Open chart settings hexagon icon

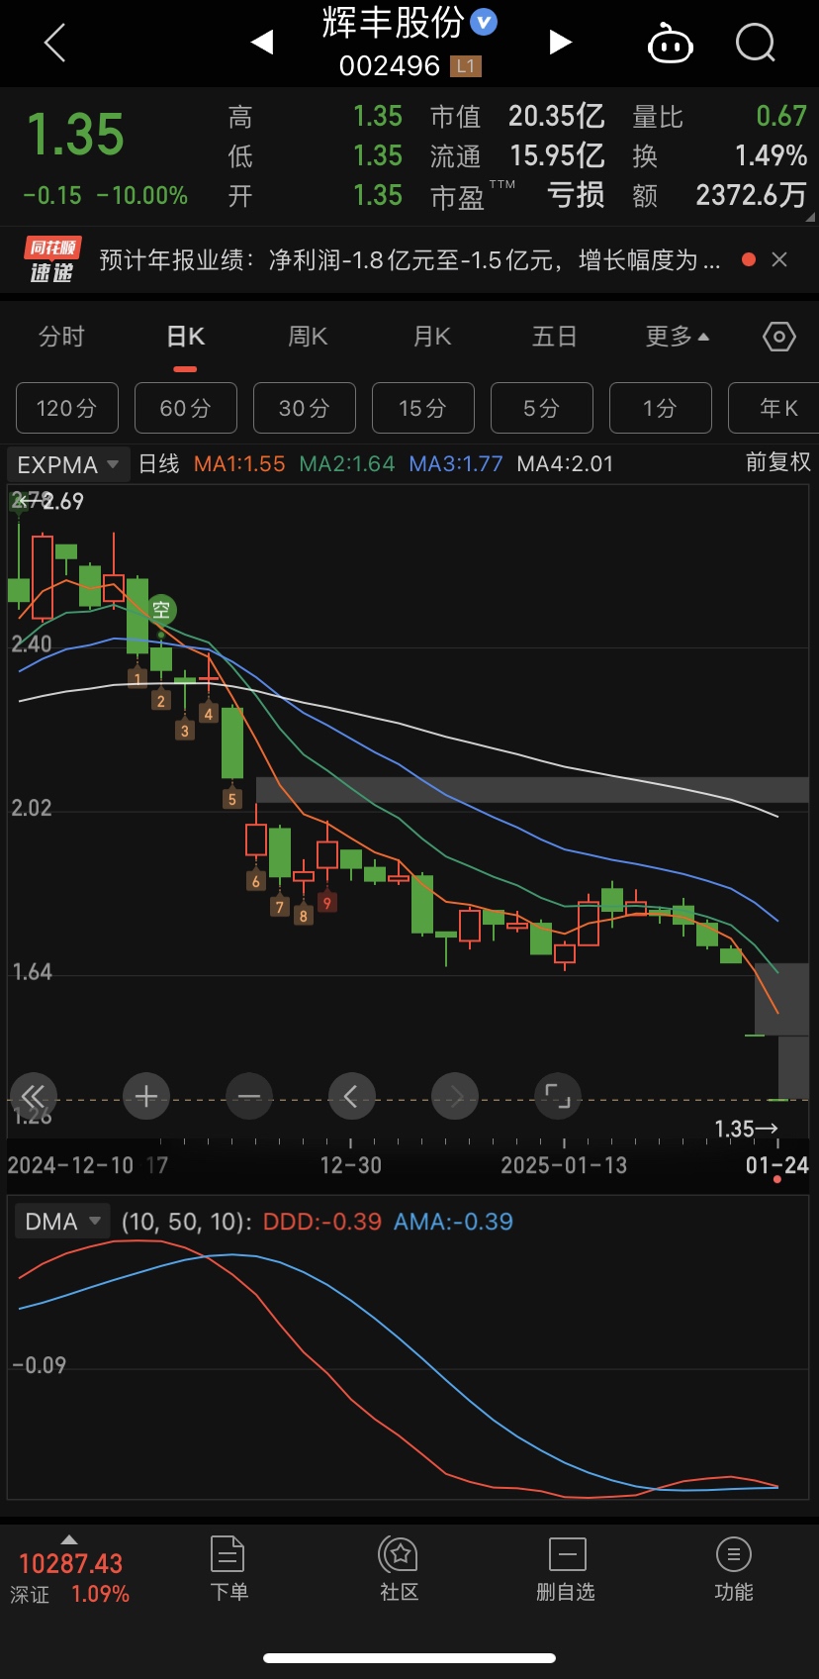point(779,338)
